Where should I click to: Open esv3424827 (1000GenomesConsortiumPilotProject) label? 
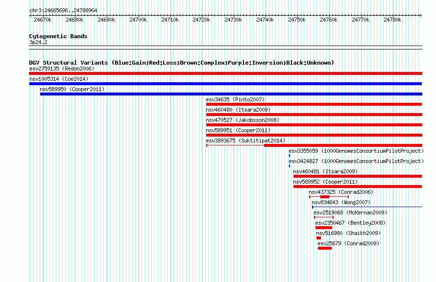(356, 161)
